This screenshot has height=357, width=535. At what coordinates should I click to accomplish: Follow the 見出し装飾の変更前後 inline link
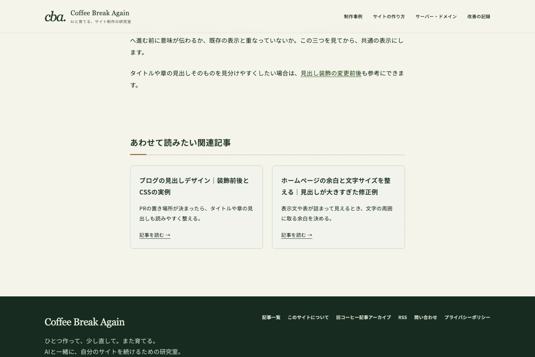click(331, 73)
